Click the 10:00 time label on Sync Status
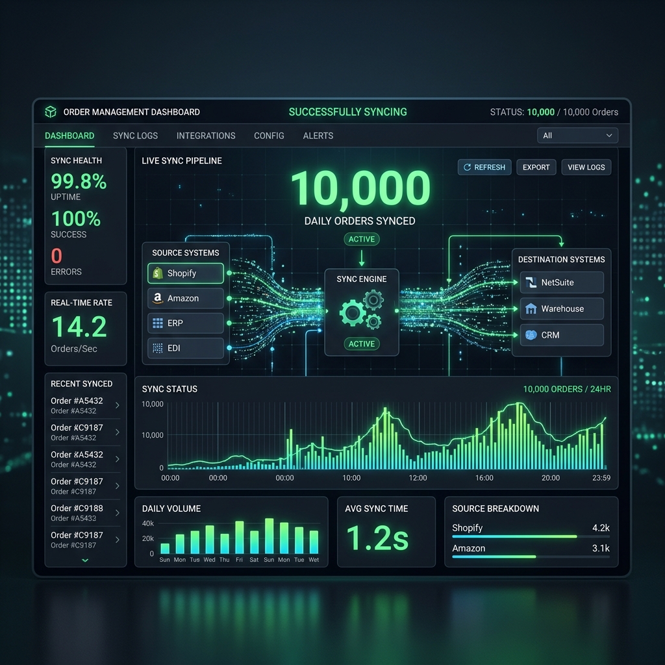Viewport: 665px width, 665px height. (351, 478)
